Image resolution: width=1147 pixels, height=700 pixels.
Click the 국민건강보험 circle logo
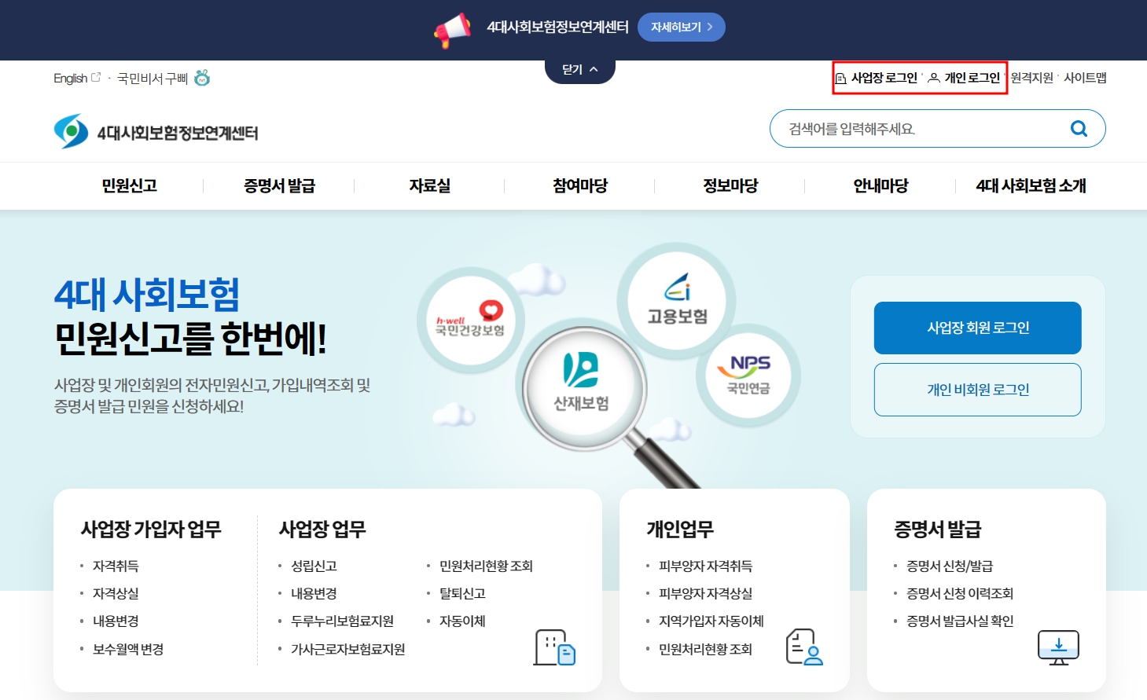[x=470, y=319]
